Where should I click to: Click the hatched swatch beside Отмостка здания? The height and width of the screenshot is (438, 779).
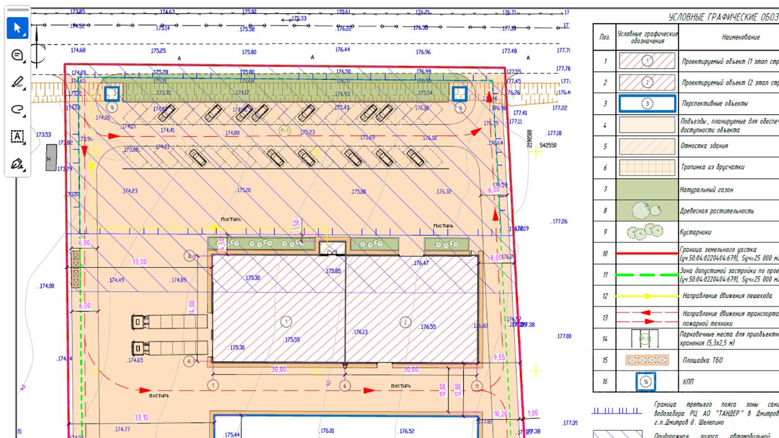coord(648,146)
